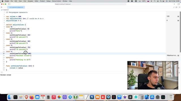The height and width of the screenshot is (101, 181).
Task: Open Finder from the Dock
Action: [x=10, y=97]
